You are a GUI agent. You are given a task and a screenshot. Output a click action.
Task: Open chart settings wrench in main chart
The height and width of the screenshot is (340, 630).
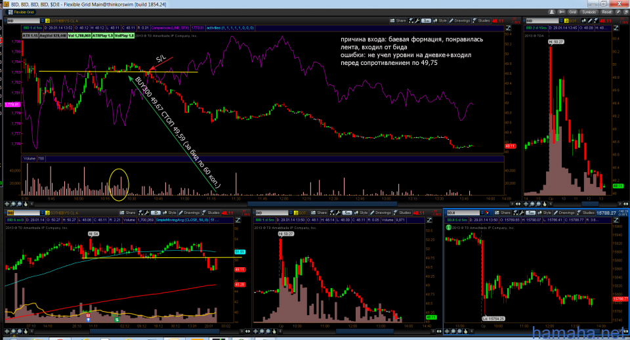click(417, 20)
